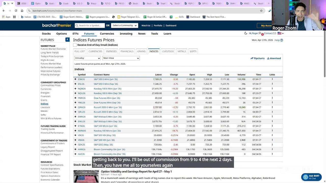This screenshot has width=326, height=183.
Task: Collapse the Futures sidebar arrow
Action: [x=67, y=40]
